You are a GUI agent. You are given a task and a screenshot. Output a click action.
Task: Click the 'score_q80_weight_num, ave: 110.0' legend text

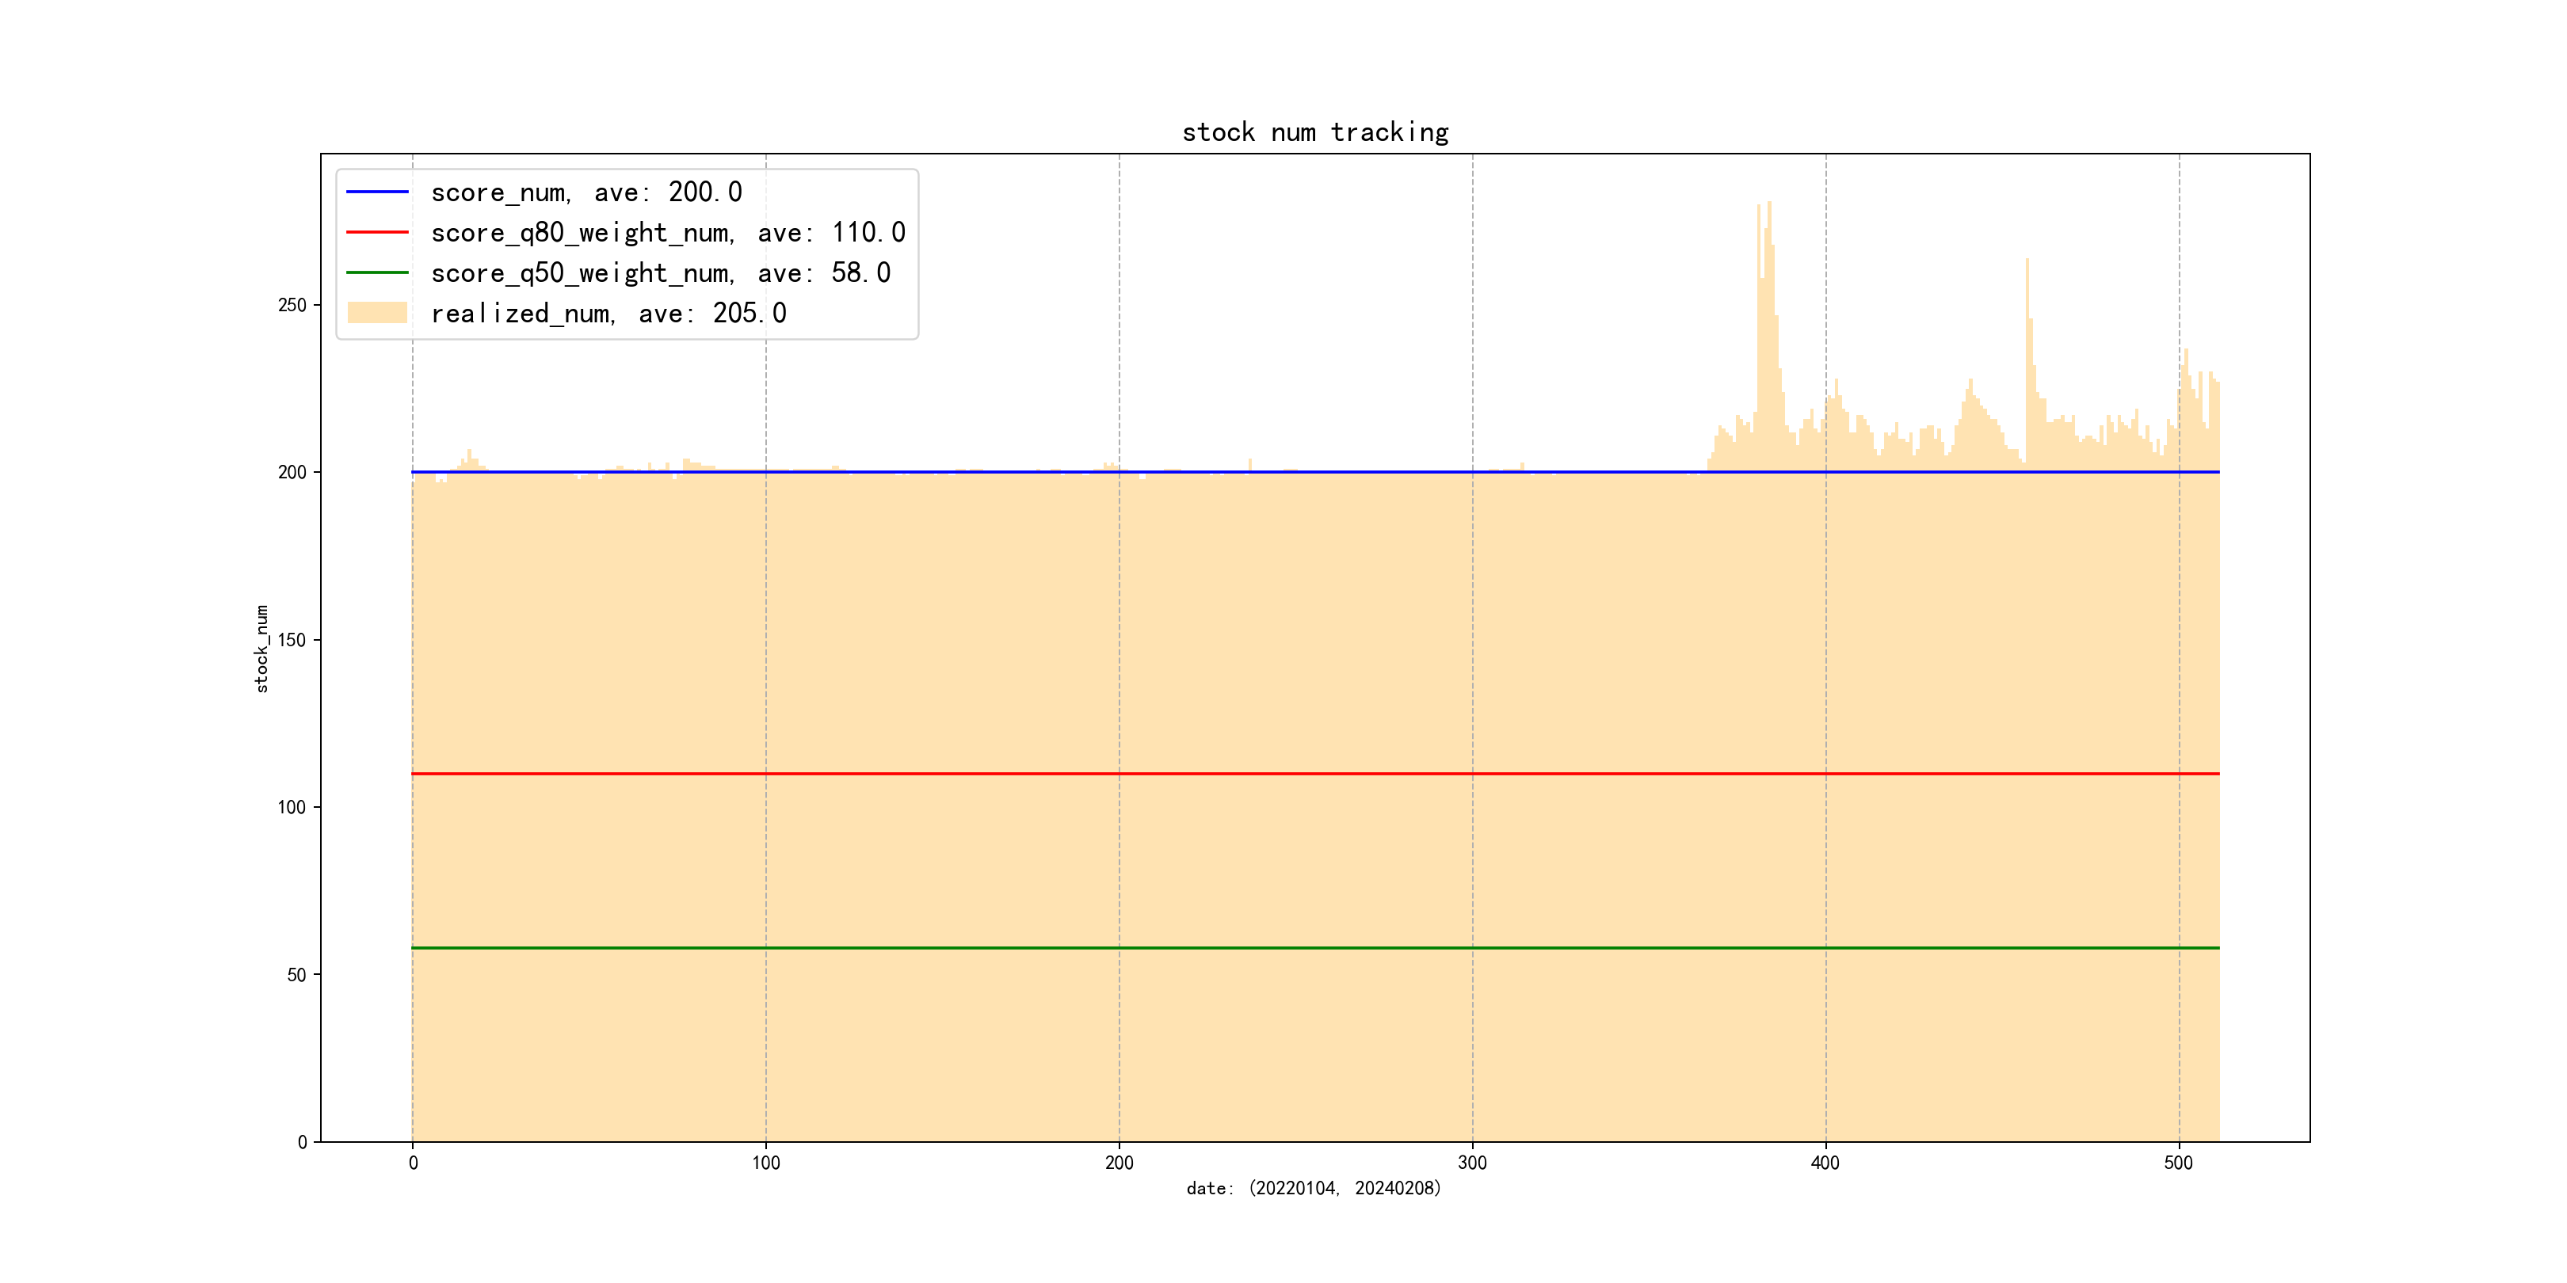click(668, 233)
